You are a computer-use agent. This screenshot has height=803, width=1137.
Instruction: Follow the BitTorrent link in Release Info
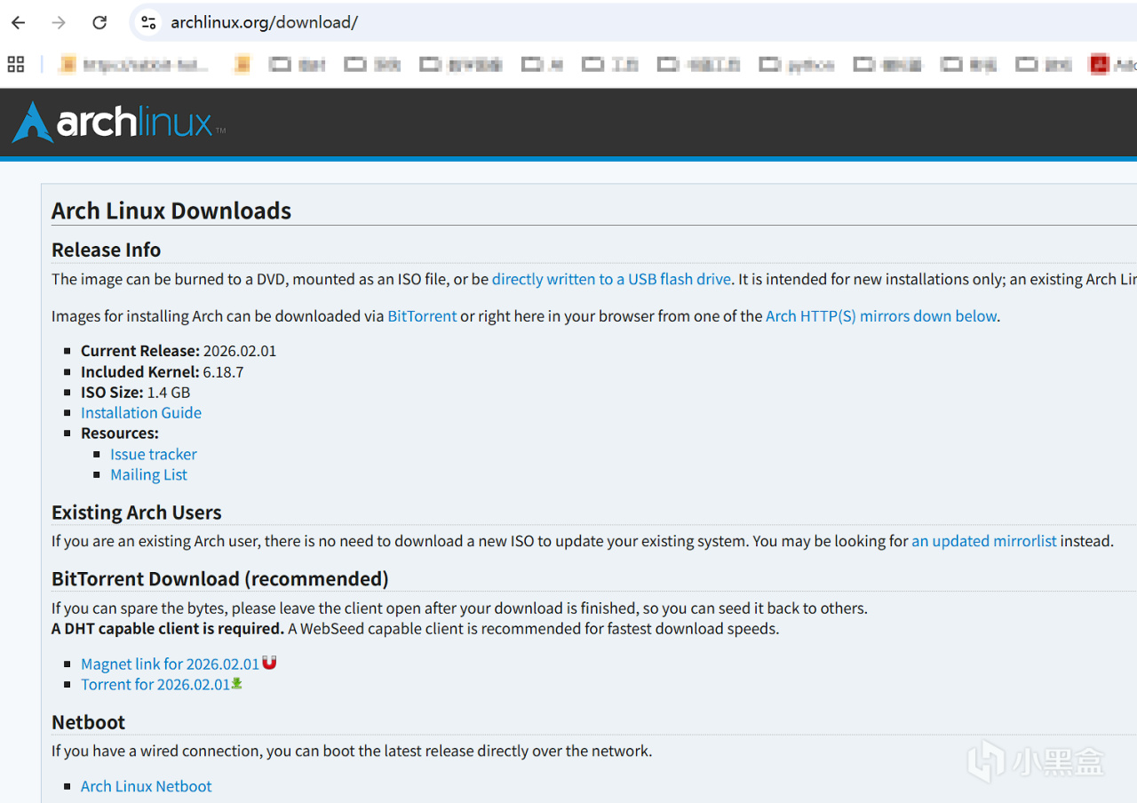[422, 316]
